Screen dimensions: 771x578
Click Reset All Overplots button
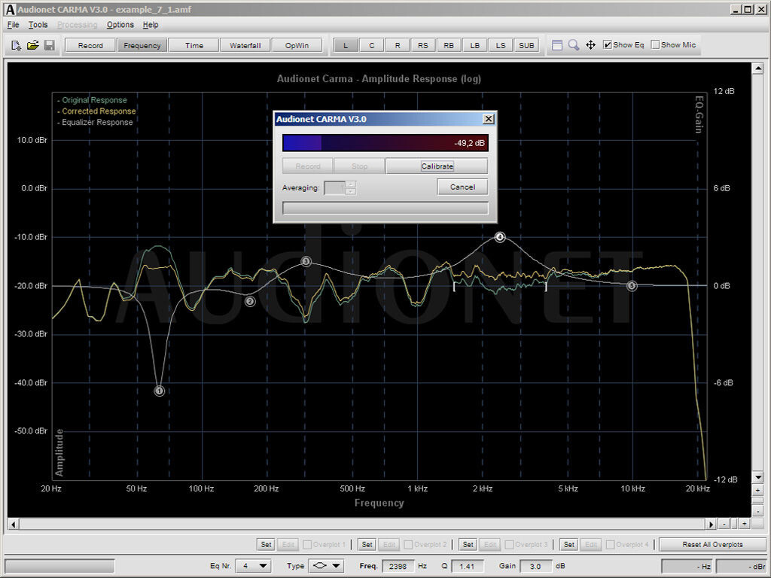712,545
